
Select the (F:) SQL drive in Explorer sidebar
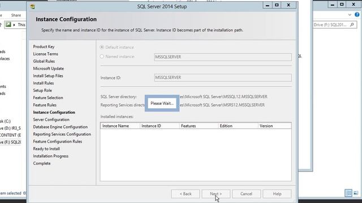tap(10, 142)
